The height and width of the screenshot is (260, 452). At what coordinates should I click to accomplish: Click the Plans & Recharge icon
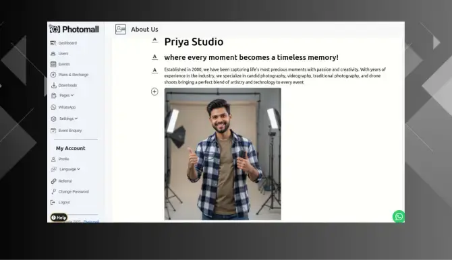point(53,75)
